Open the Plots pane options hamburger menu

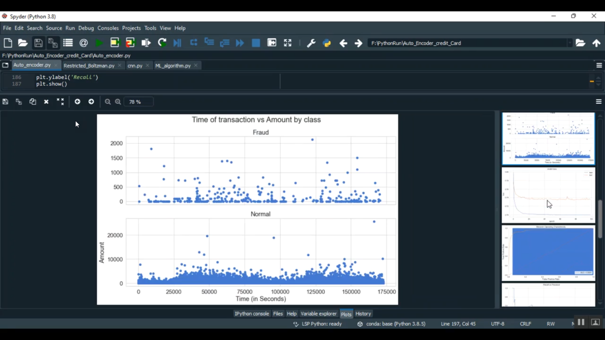tap(599, 102)
